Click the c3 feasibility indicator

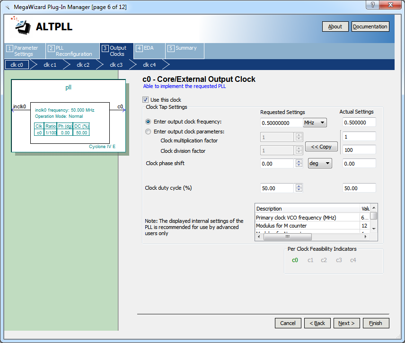click(x=339, y=260)
